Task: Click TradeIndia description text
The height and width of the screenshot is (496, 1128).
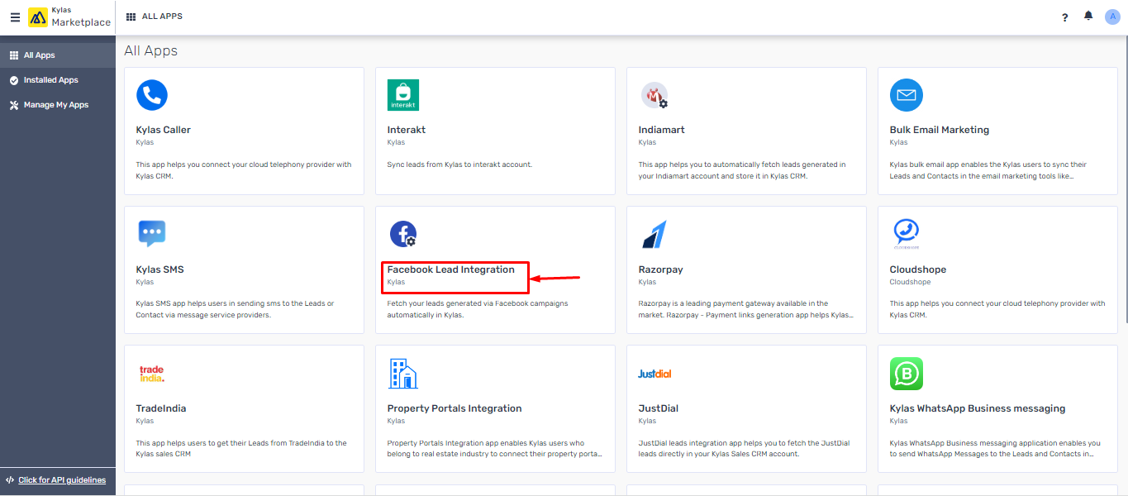Action: 241,448
